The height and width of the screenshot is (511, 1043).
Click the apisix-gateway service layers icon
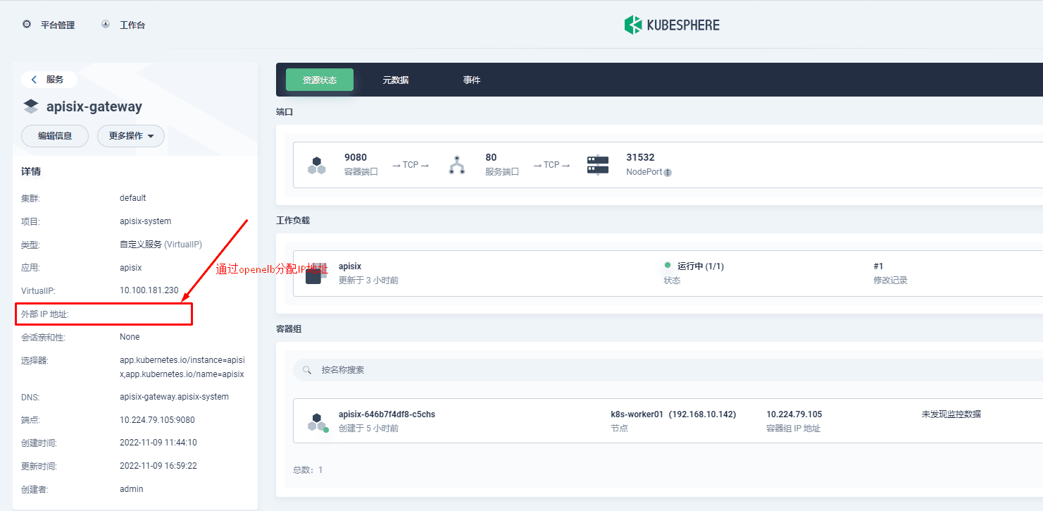pyautogui.click(x=31, y=106)
